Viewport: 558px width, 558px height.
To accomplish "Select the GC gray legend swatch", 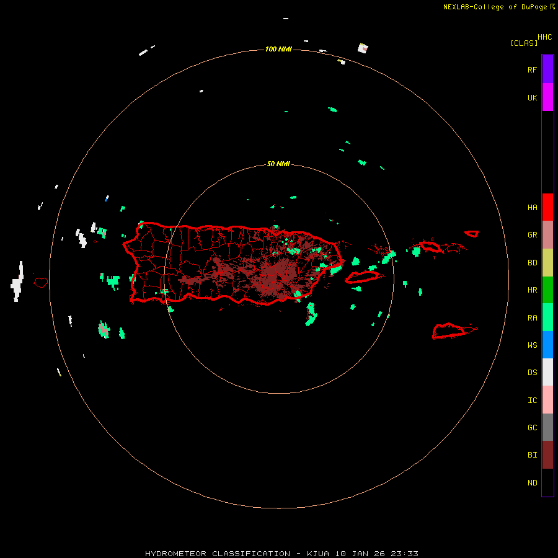I will click(547, 427).
